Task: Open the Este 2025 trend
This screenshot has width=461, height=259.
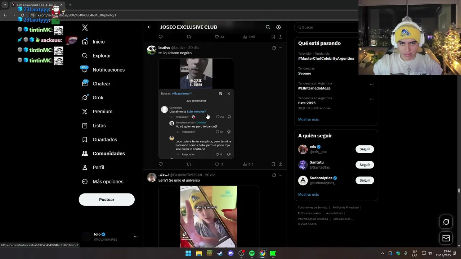Action: (x=307, y=103)
